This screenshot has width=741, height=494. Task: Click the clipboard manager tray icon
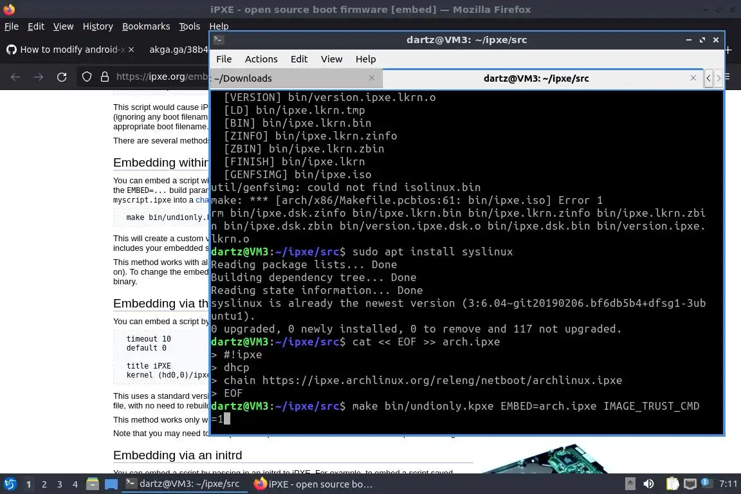click(672, 484)
